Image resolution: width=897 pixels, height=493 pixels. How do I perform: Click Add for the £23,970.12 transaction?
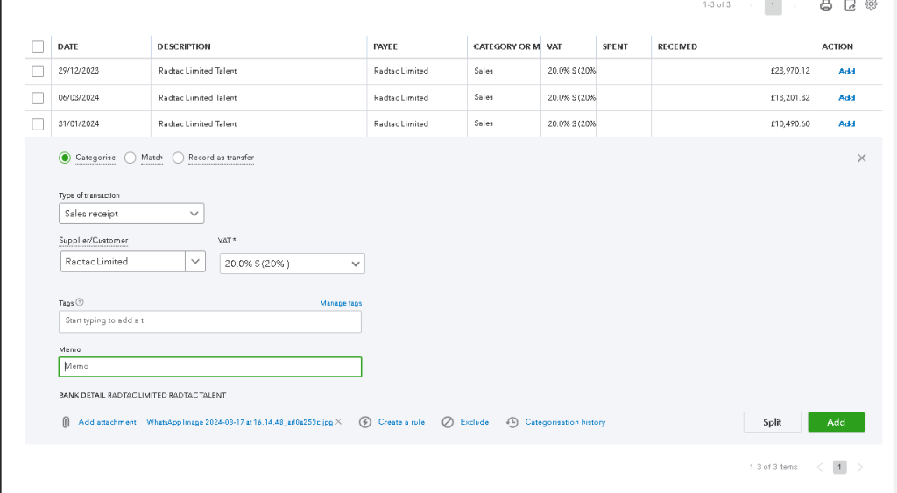coord(847,72)
